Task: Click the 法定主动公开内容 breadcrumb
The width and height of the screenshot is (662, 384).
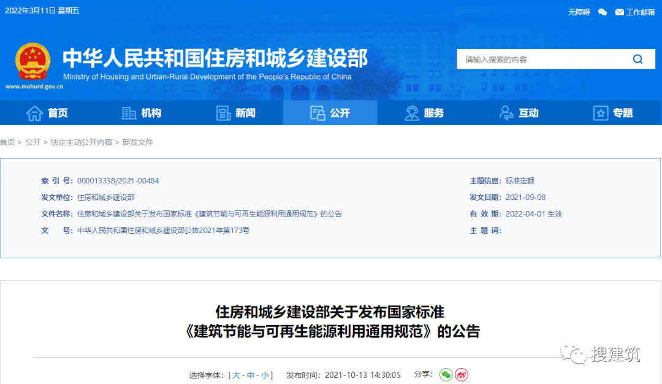Action: point(82,142)
